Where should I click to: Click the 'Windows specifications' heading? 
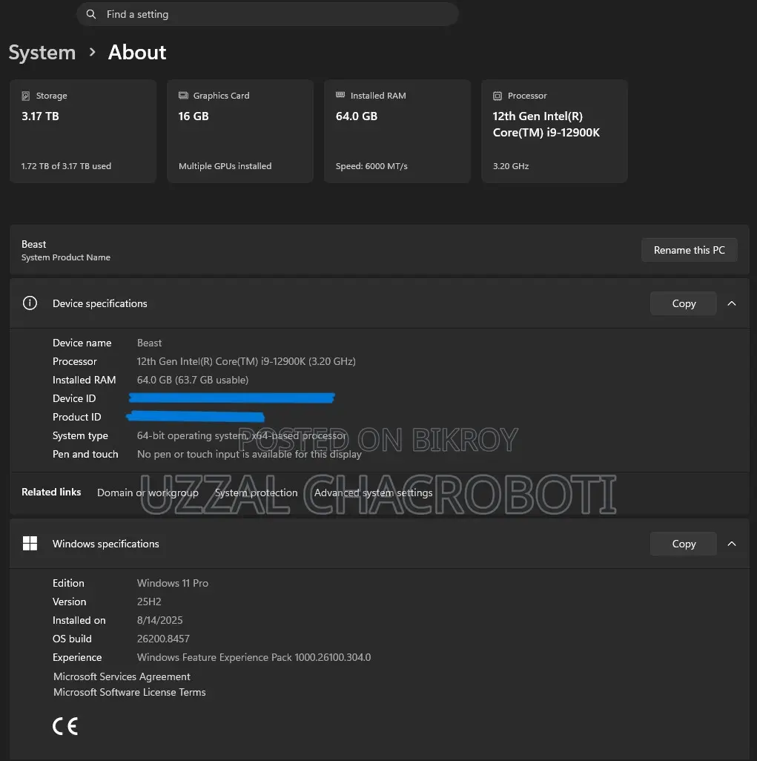pyautogui.click(x=106, y=544)
